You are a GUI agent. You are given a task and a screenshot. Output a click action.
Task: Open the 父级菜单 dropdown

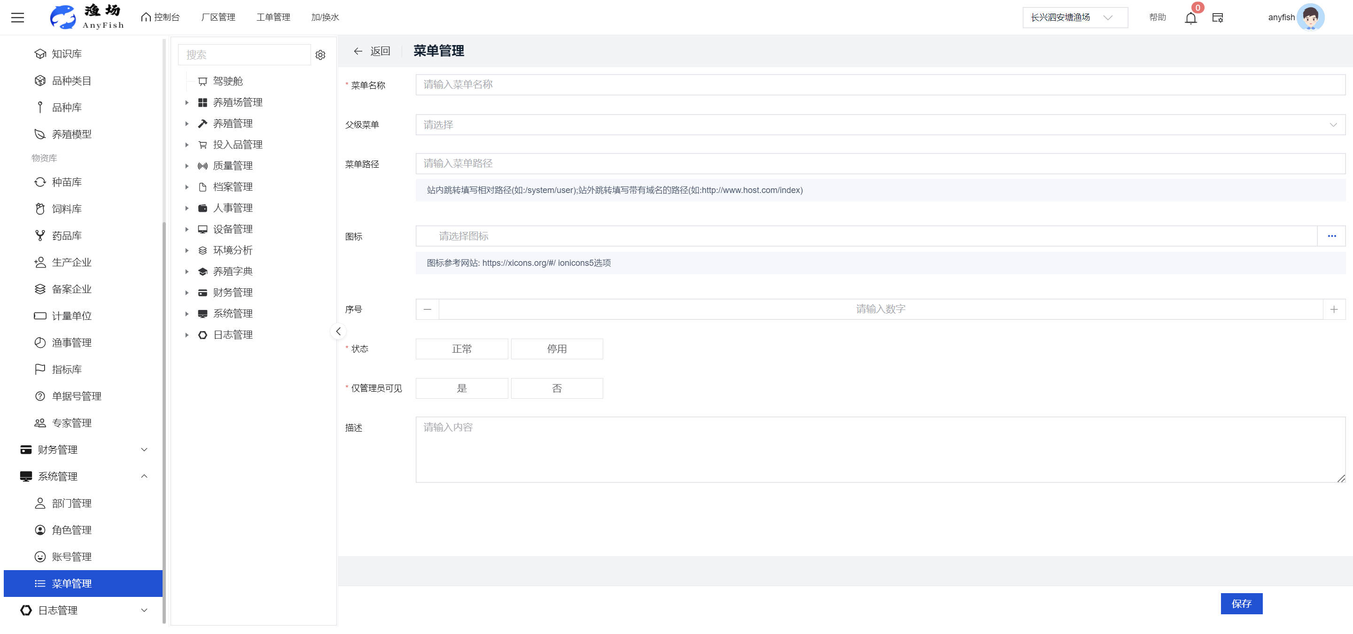click(880, 125)
